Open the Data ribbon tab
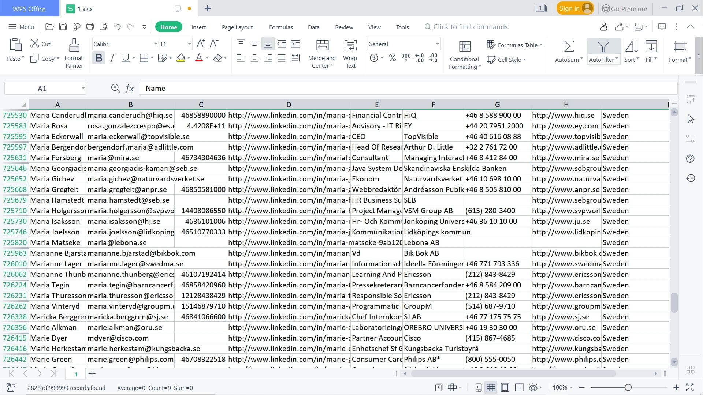 [313, 27]
